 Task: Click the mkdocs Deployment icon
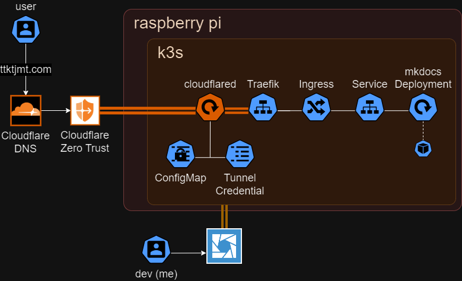pyautogui.click(x=423, y=107)
